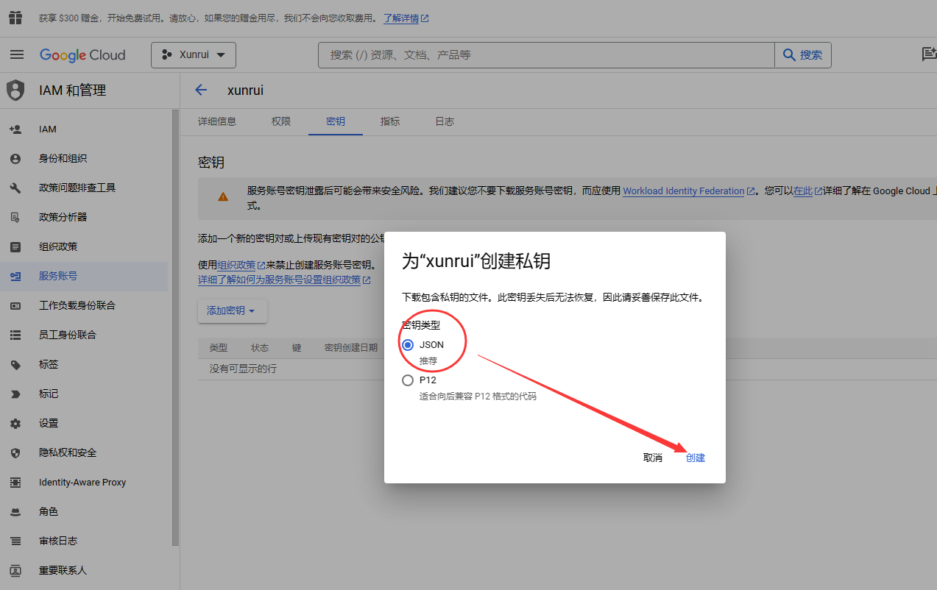Click the 身份和组织 person icon
Viewport: 937px width, 590px height.
[x=15, y=159]
